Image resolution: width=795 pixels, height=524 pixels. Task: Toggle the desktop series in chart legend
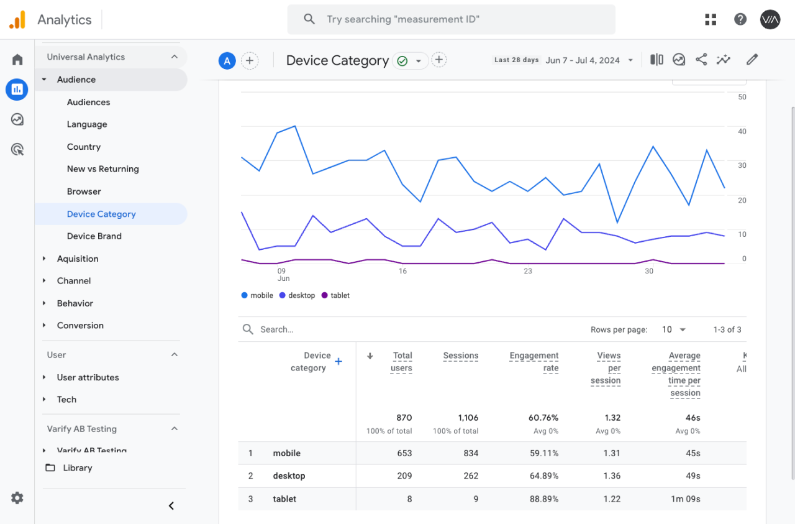coord(301,295)
